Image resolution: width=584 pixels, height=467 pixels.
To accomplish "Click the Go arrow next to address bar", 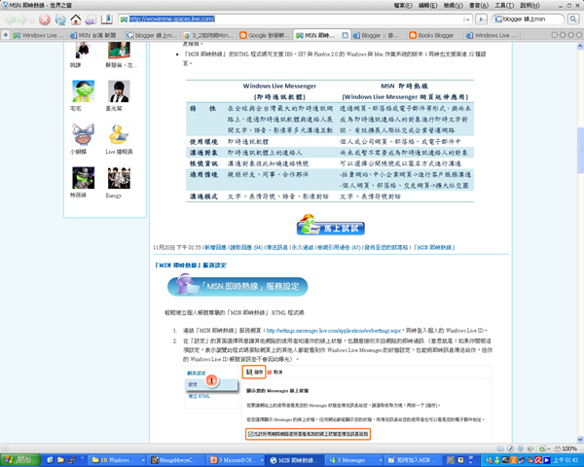I will tap(481, 19).
